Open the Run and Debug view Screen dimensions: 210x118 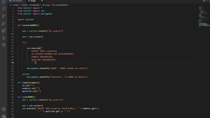click(x=4, y=23)
